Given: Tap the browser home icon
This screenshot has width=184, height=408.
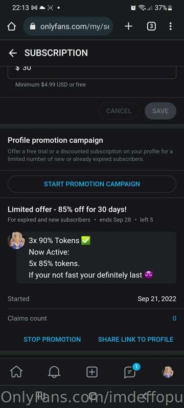Looking at the screenshot, I should [x=12, y=27].
